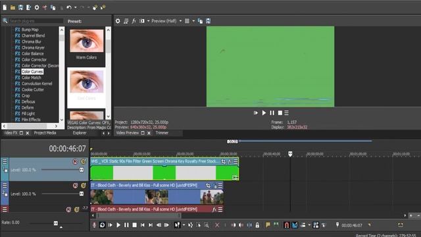This screenshot has width=421, height=237.
Task: Open Event FX on the IT Blood Oath audio clip
Action: click(x=214, y=209)
